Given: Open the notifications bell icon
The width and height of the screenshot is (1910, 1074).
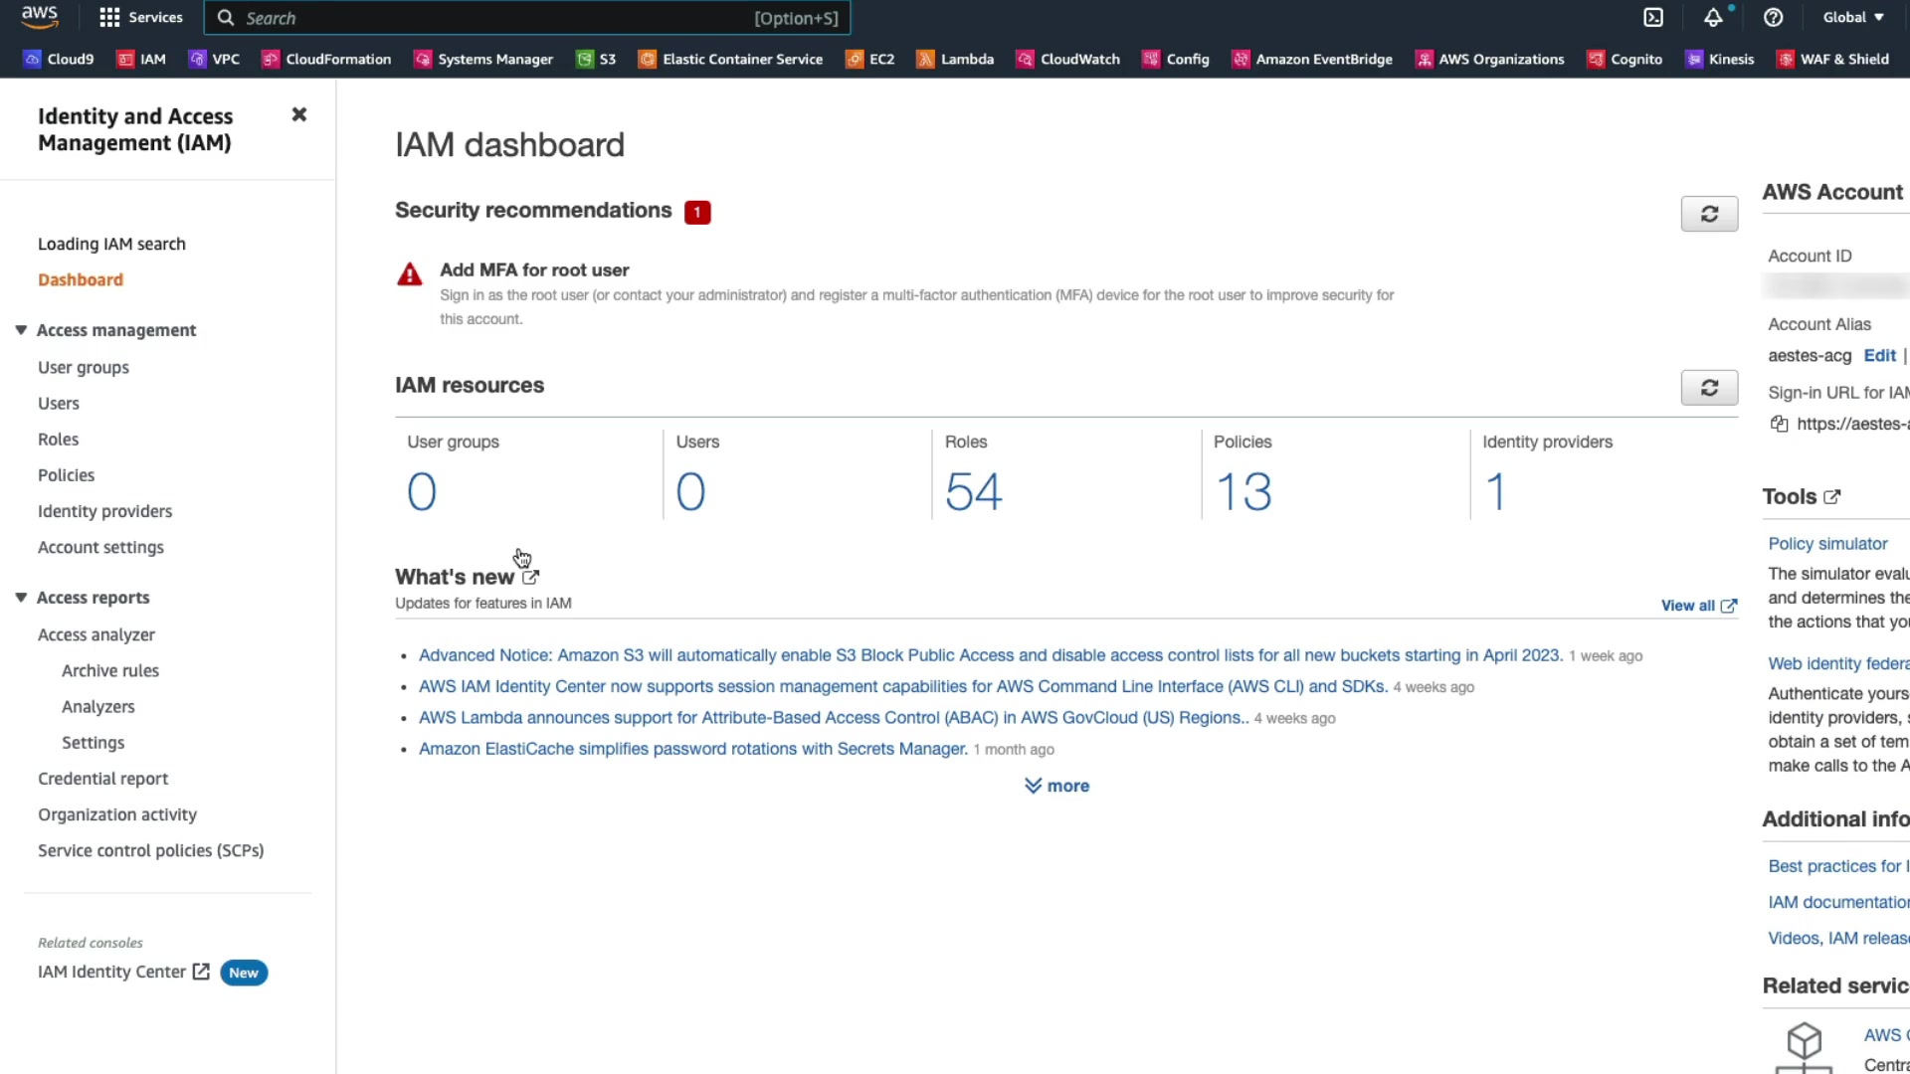Looking at the screenshot, I should coord(1713,18).
